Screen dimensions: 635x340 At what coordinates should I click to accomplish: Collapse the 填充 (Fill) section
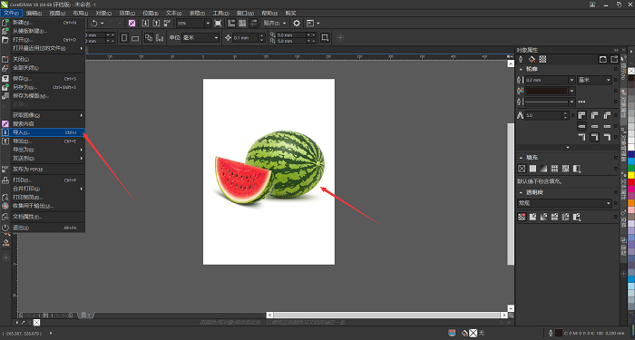521,158
